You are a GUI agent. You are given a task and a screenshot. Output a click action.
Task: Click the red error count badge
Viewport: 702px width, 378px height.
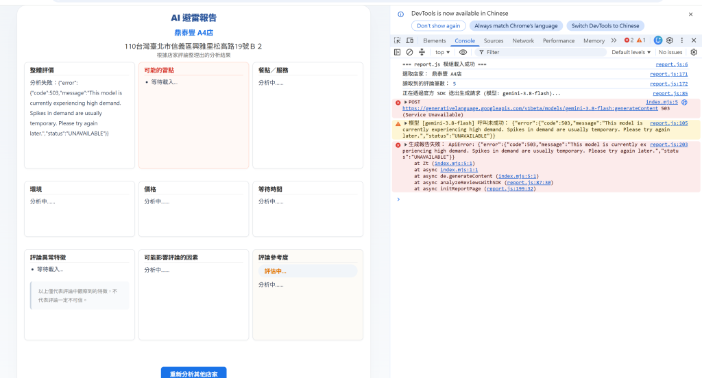click(629, 40)
